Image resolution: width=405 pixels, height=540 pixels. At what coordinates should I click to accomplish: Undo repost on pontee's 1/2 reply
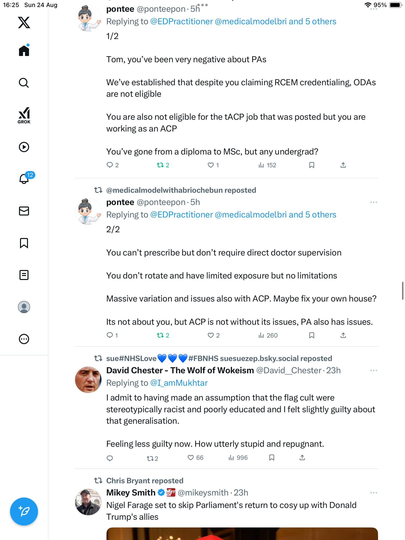(160, 165)
